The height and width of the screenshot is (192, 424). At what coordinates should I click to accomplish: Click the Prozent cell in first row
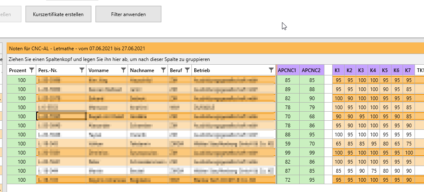(x=21, y=80)
